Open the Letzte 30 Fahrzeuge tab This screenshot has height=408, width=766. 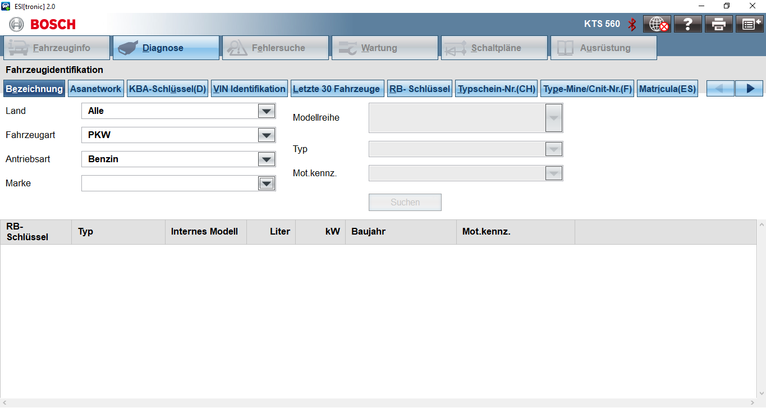click(x=338, y=89)
